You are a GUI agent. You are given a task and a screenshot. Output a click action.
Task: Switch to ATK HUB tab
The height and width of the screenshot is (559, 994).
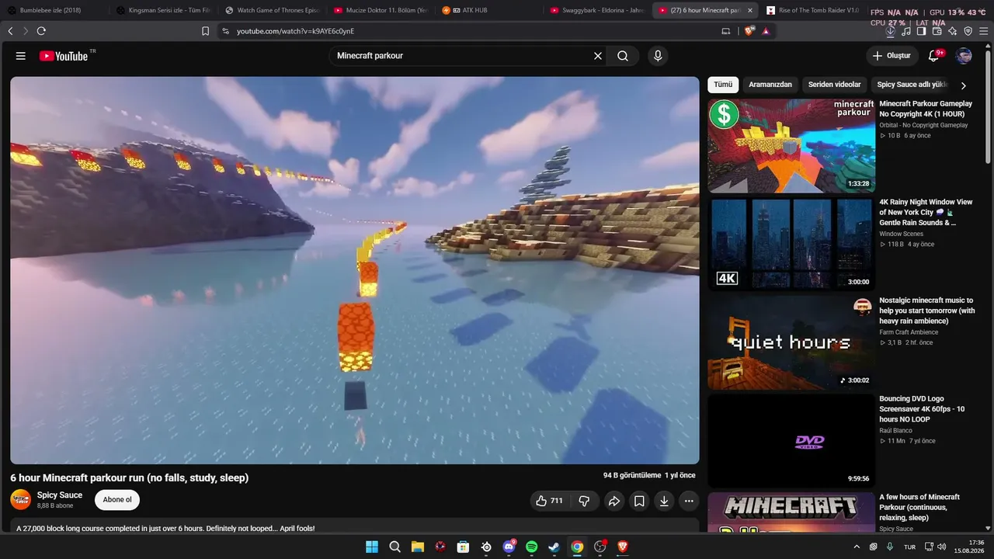[489, 10]
